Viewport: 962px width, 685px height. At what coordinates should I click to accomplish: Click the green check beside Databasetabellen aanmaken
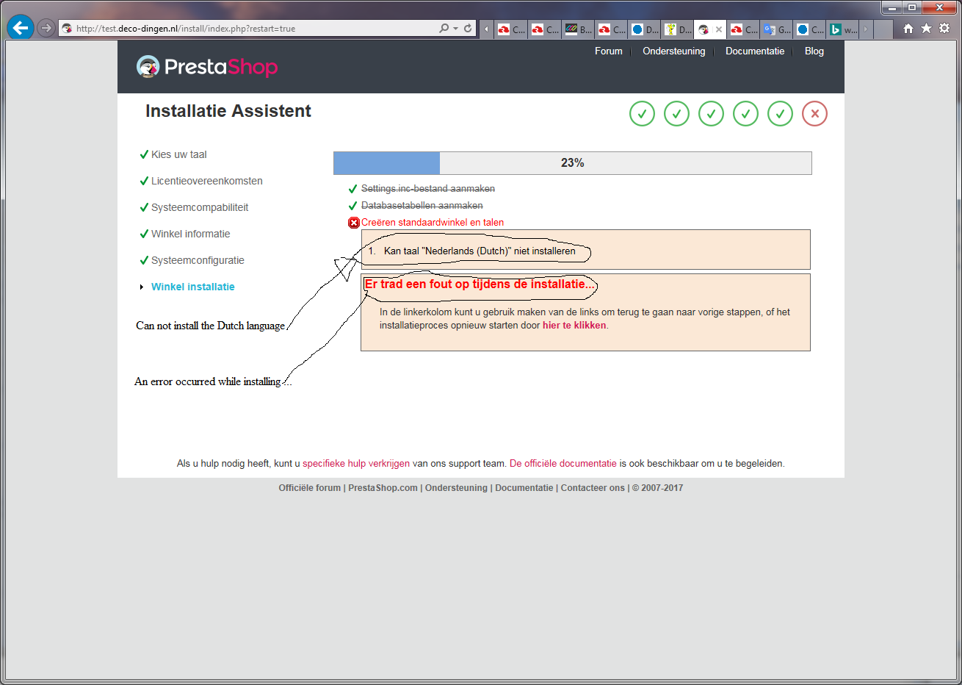(352, 206)
